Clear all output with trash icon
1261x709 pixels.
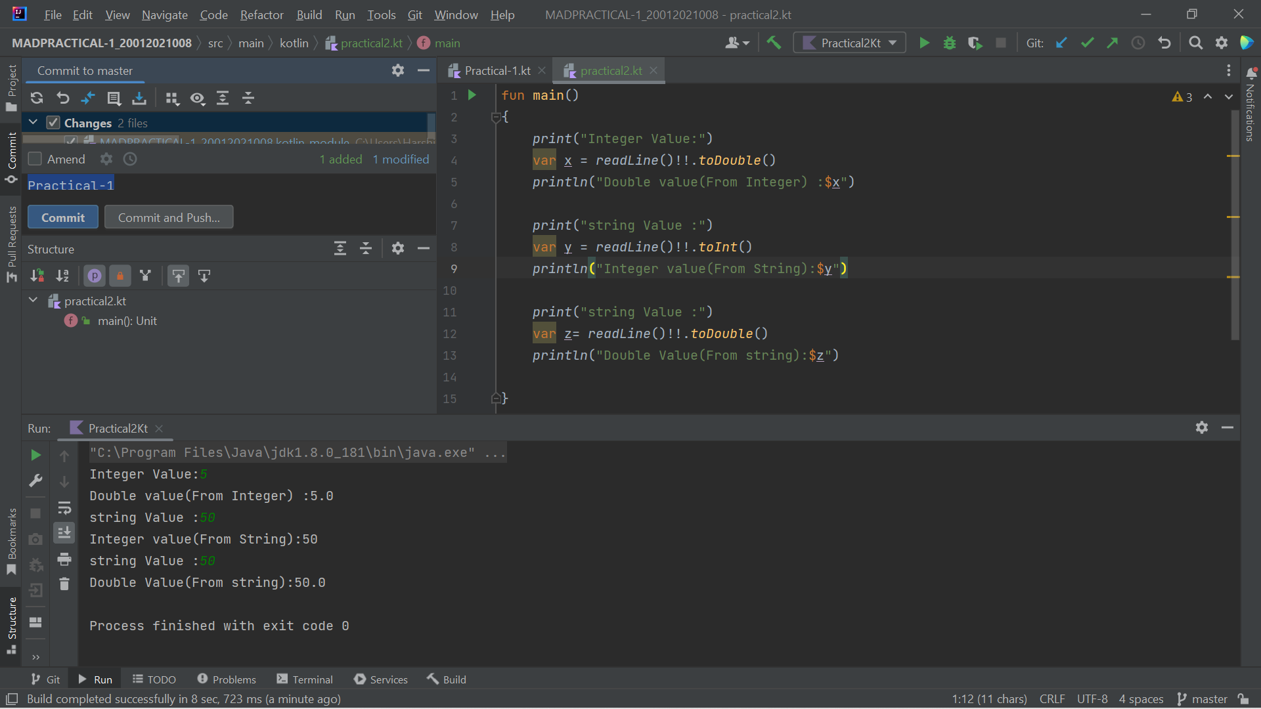64,584
